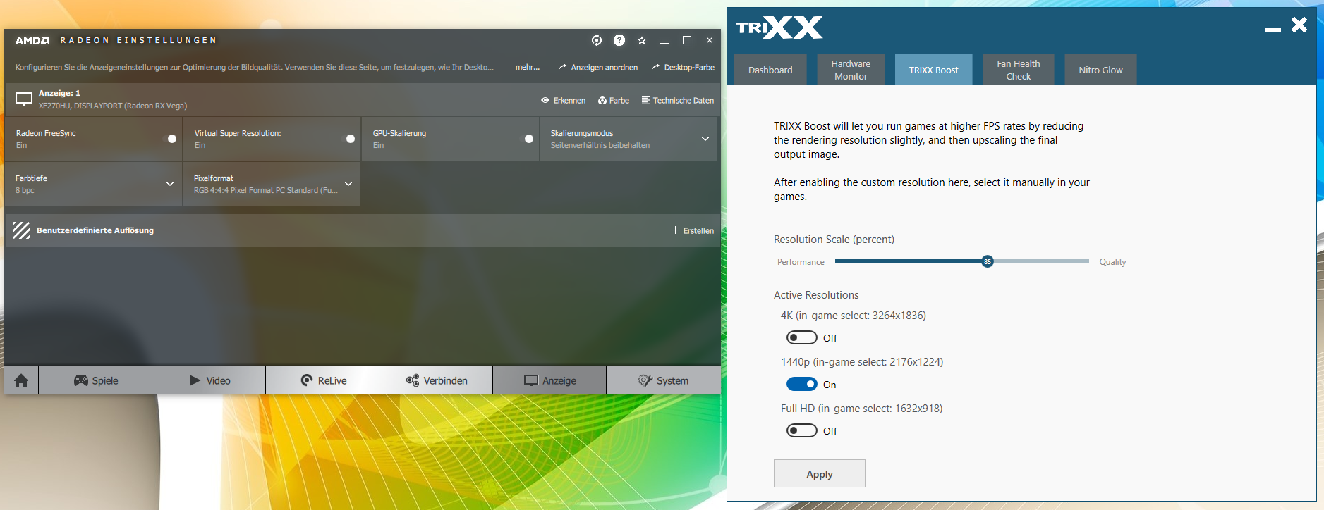Show more description text via mehr...

[x=527, y=68]
